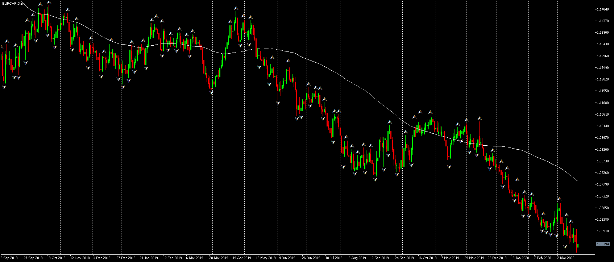Click the 27 Dec 2018 date label
The width and height of the screenshot is (614, 262).
click(126, 258)
